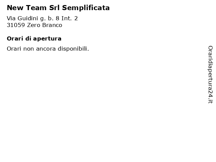The width and height of the screenshot is (216, 162).
Task: Click the word Team in the title
Action: click(x=36, y=7)
